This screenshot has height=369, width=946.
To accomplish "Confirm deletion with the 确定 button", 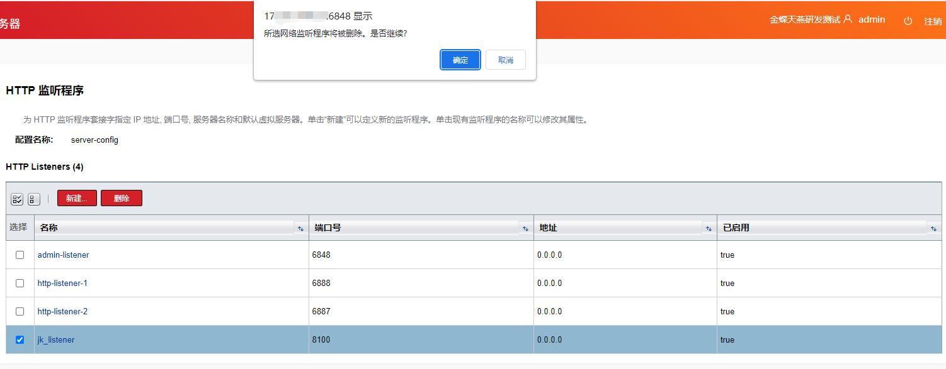I will (x=460, y=60).
